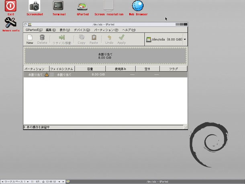245x184 pixels.
Task: Click the gray filesystem color box in row
Action: tap(52, 75)
